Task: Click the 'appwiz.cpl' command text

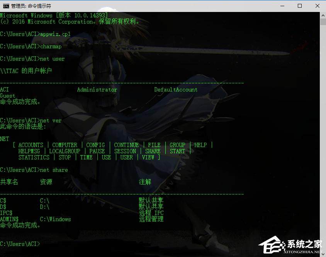Action: 55,34
